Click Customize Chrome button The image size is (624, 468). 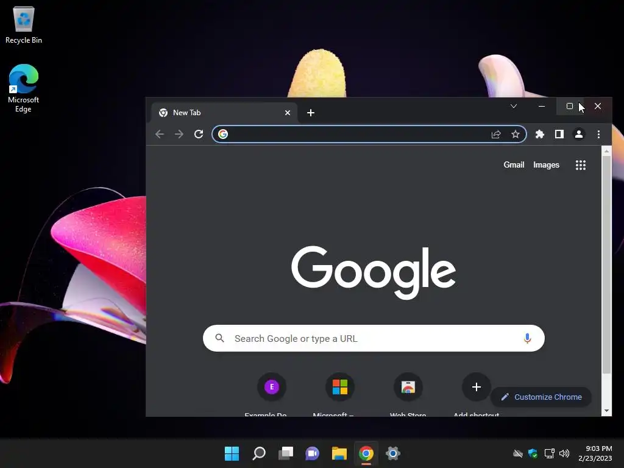(541, 397)
